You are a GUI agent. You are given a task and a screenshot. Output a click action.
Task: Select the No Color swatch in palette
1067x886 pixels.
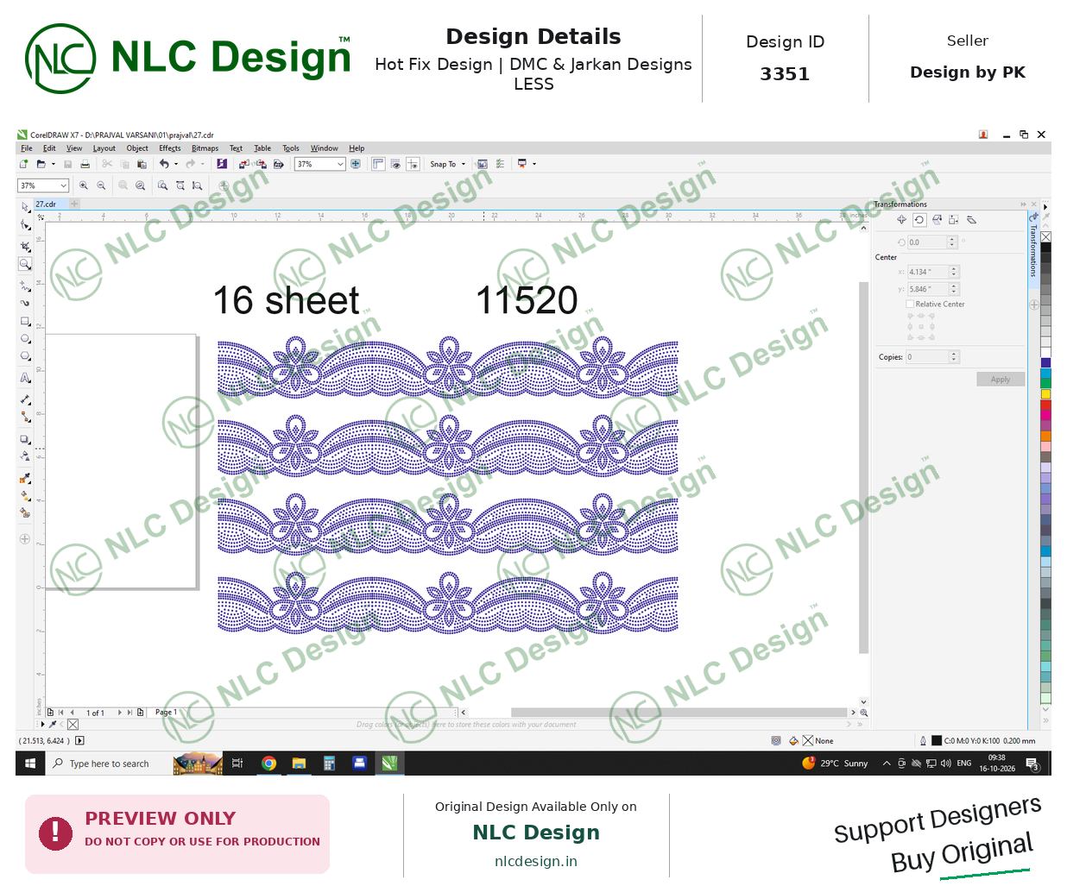pos(1045,236)
